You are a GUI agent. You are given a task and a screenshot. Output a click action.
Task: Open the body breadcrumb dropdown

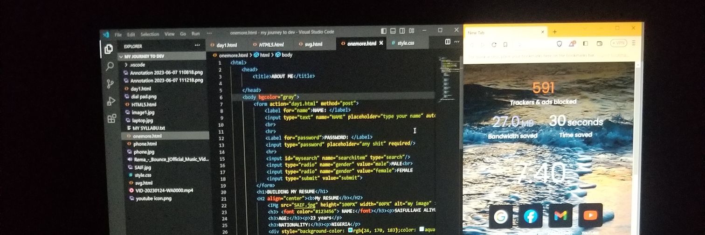284,55
